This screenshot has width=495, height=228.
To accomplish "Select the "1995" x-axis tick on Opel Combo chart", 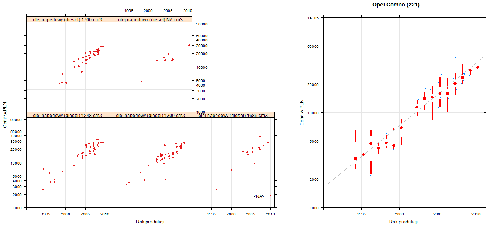I will [x=361, y=214].
